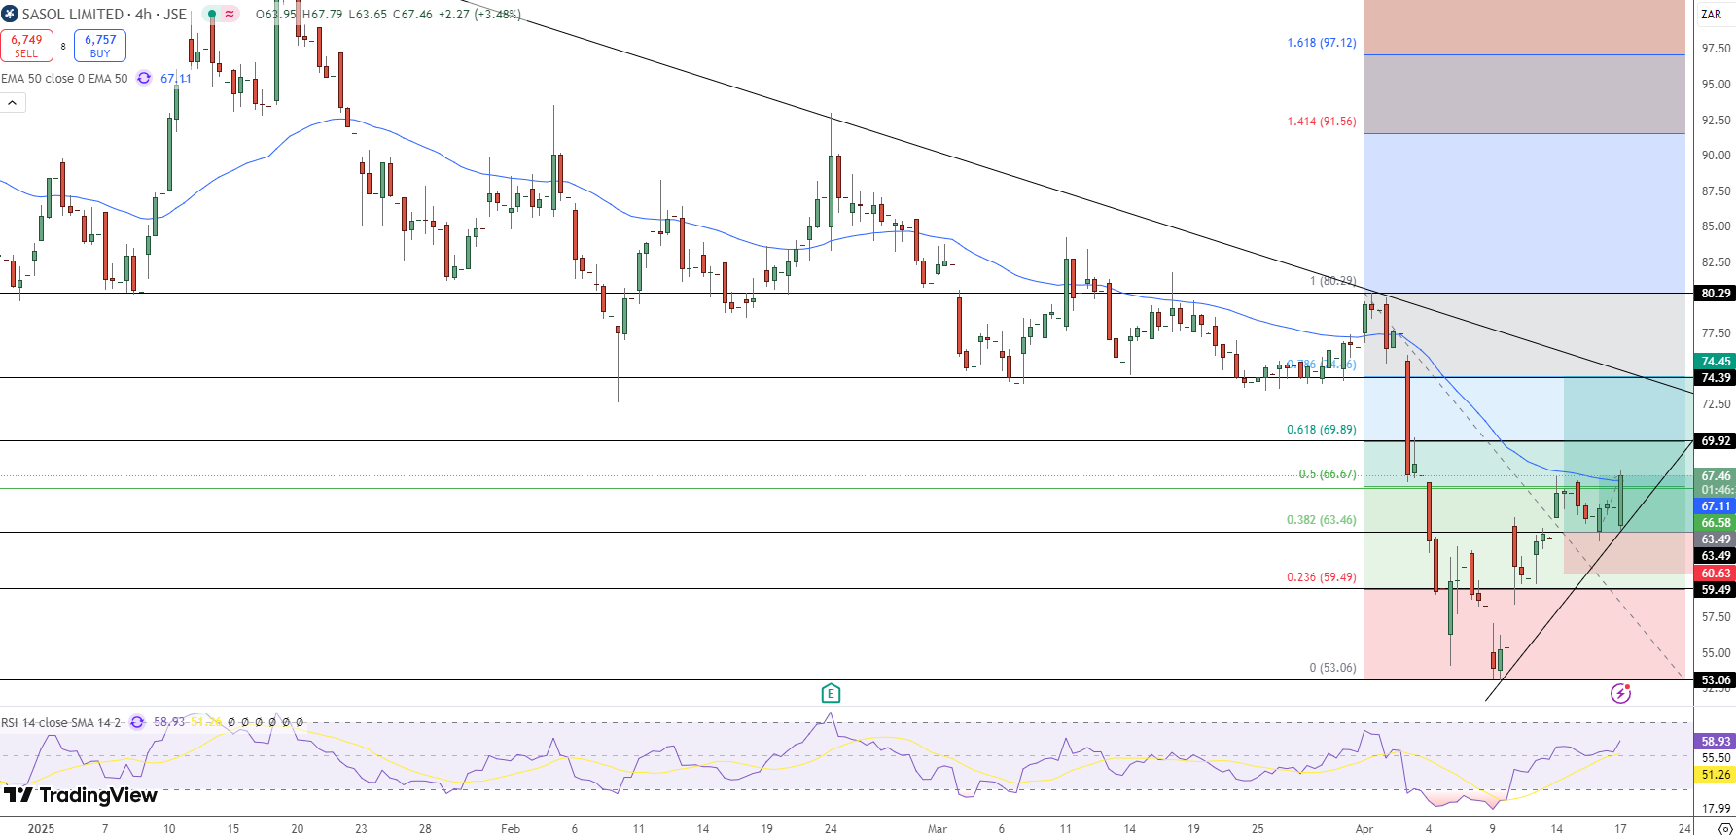
Task: Click the RSI value 58.93 in legend
Action: pyautogui.click(x=169, y=722)
